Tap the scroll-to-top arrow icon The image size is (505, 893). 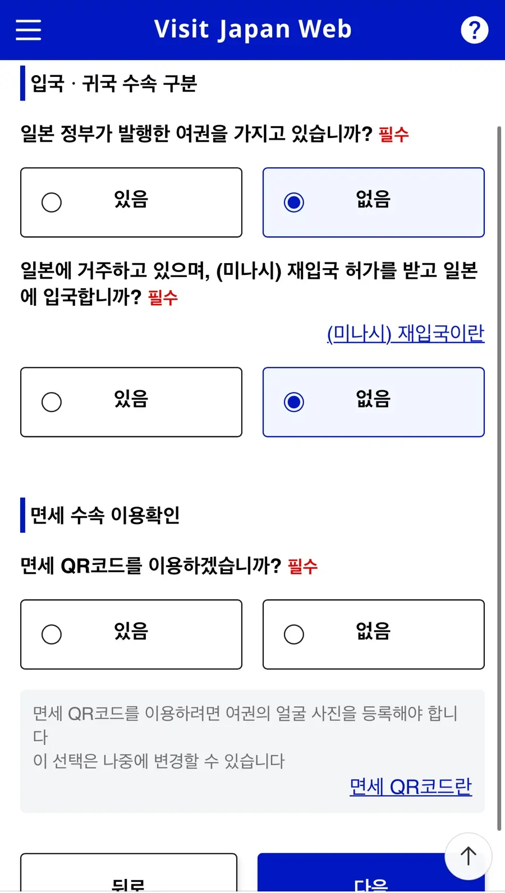pos(469,857)
